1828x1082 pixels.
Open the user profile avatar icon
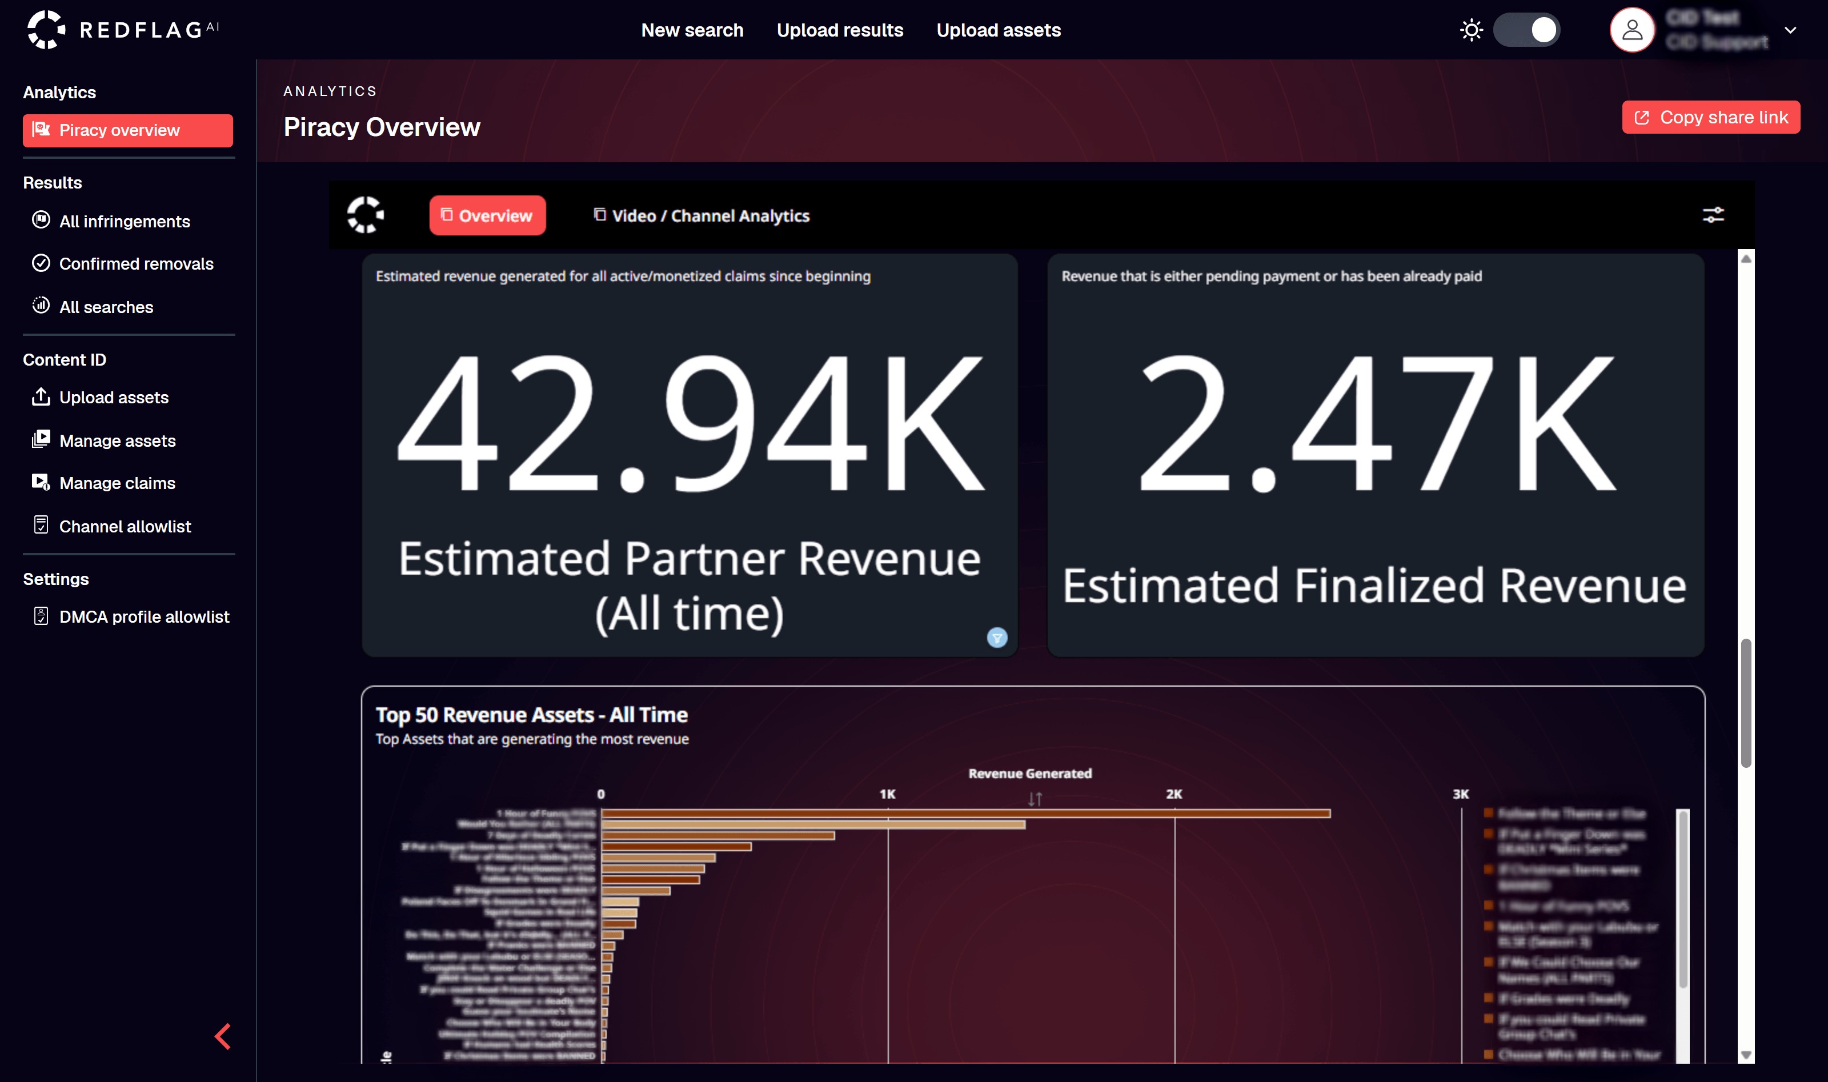click(x=1631, y=30)
